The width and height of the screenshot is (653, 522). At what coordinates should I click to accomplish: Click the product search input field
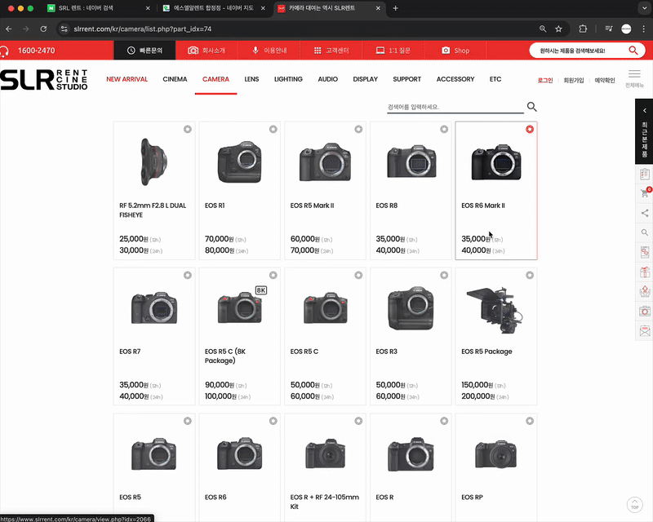click(x=455, y=107)
